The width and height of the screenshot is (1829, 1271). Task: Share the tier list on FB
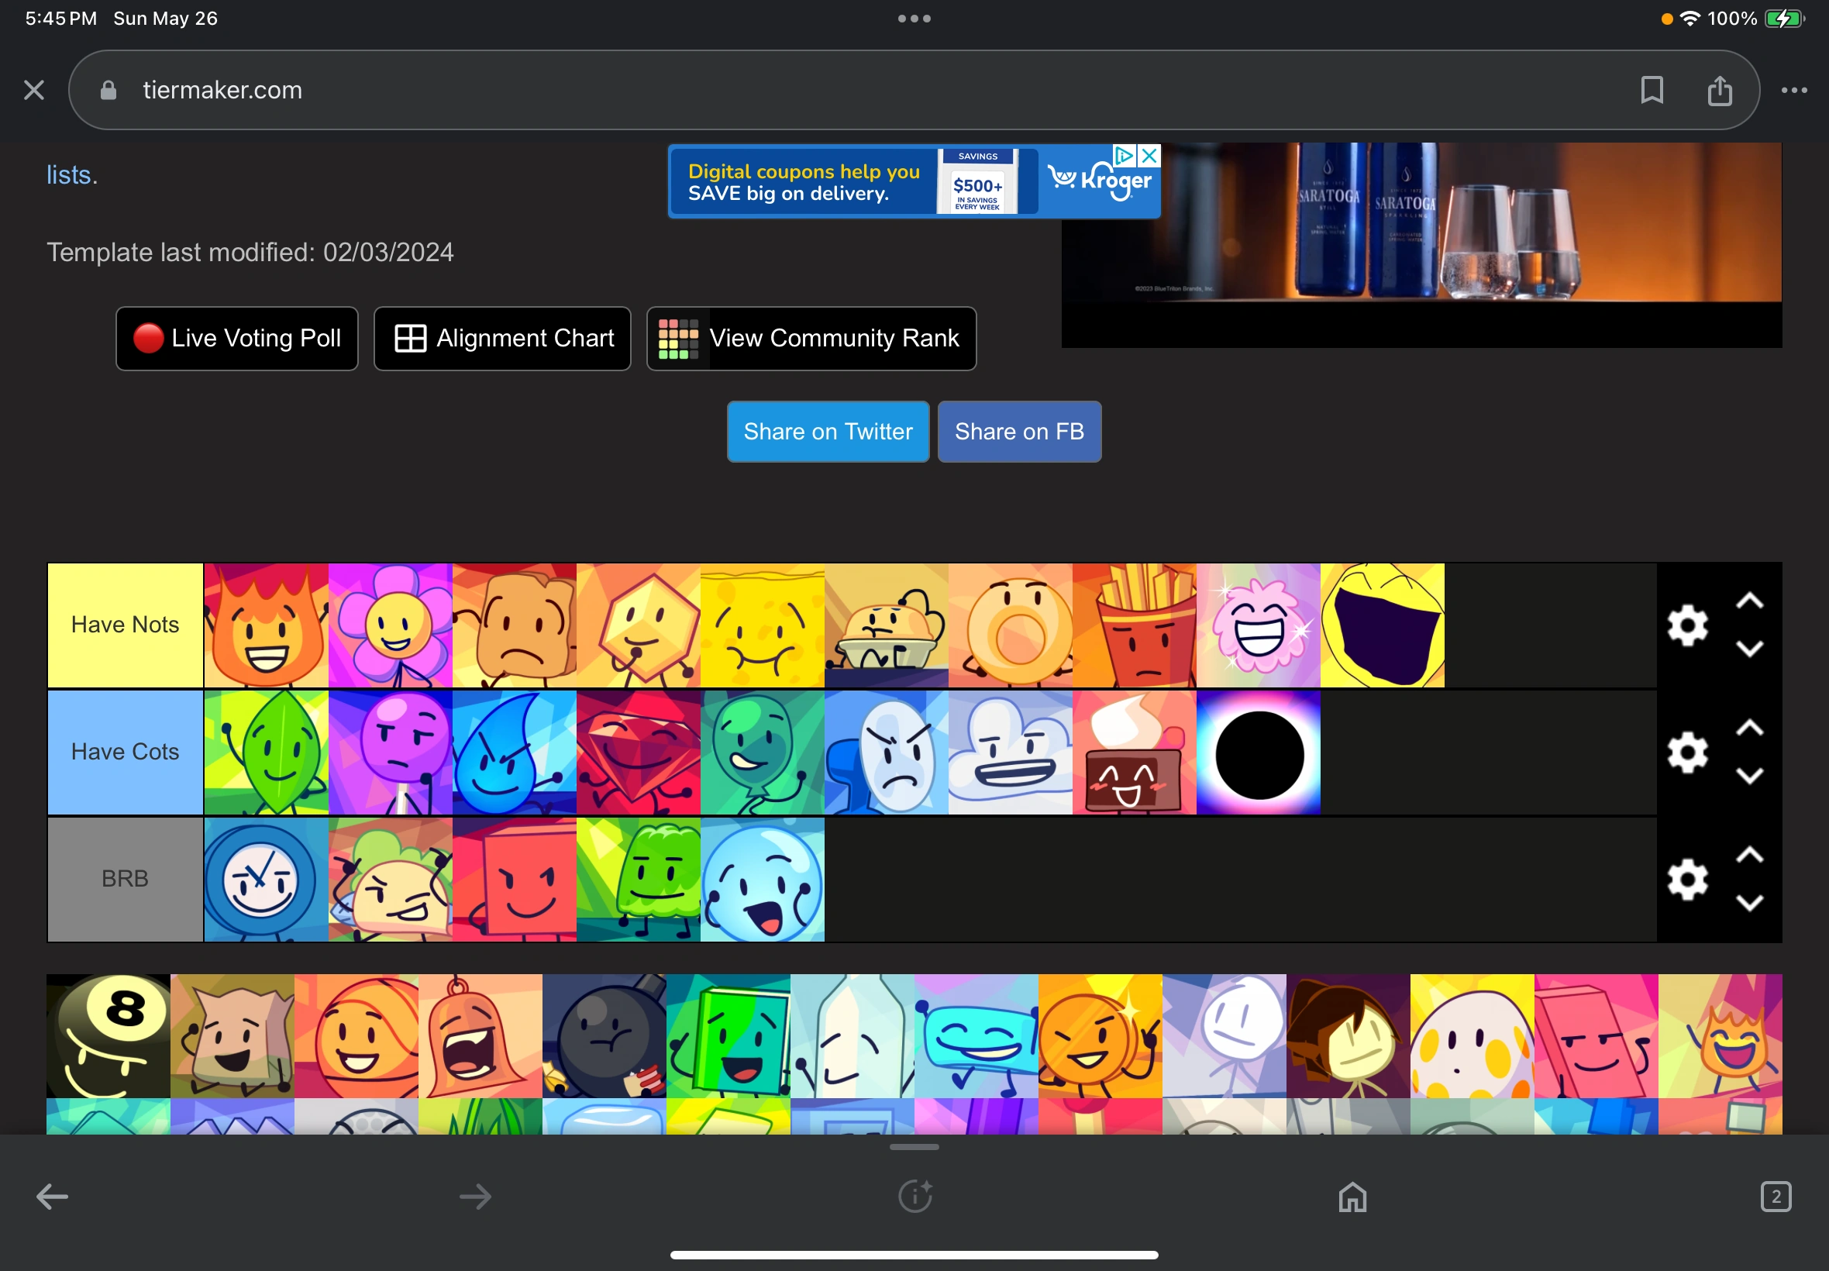(1019, 431)
